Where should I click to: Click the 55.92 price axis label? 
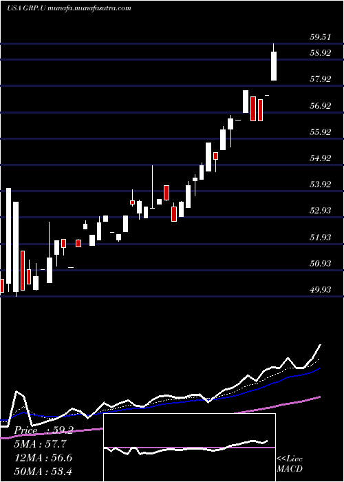point(321,132)
